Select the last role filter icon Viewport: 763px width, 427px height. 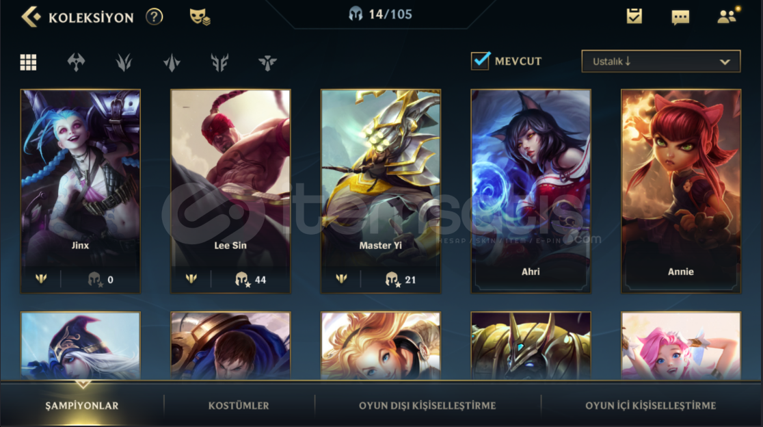[267, 62]
